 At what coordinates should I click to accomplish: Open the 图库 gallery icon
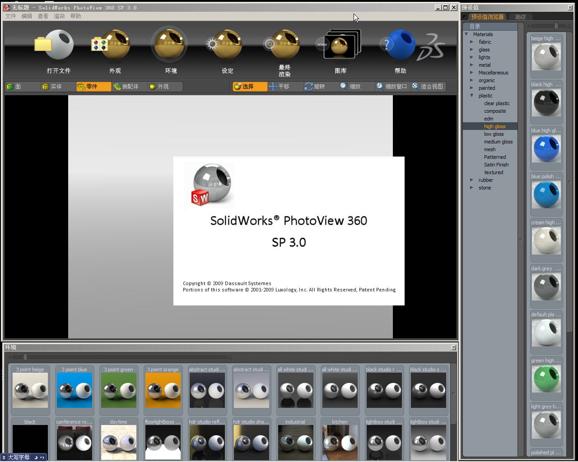coord(339,44)
